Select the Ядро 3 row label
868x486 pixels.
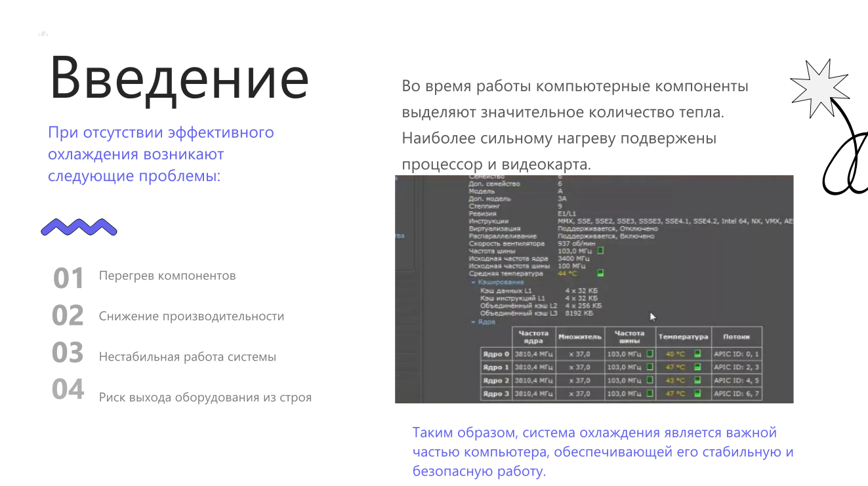coord(496,394)
